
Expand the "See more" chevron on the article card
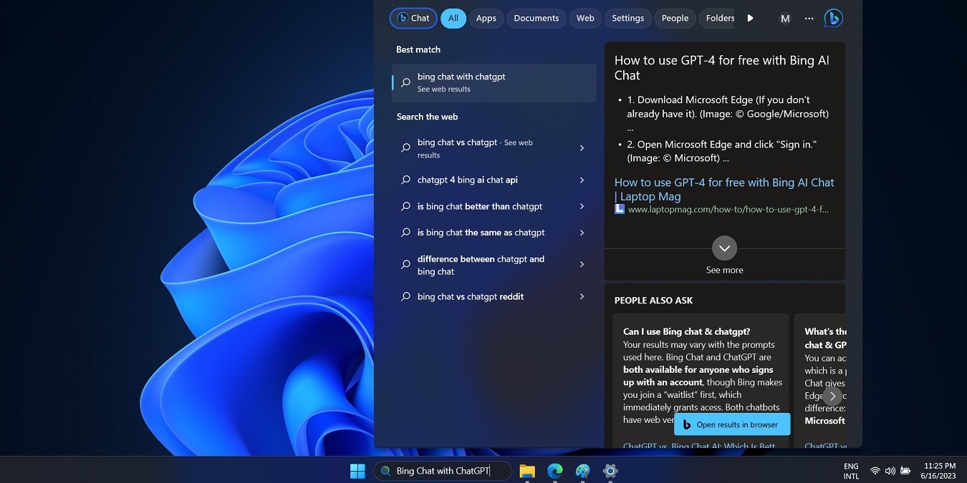(x=724, y=248)
